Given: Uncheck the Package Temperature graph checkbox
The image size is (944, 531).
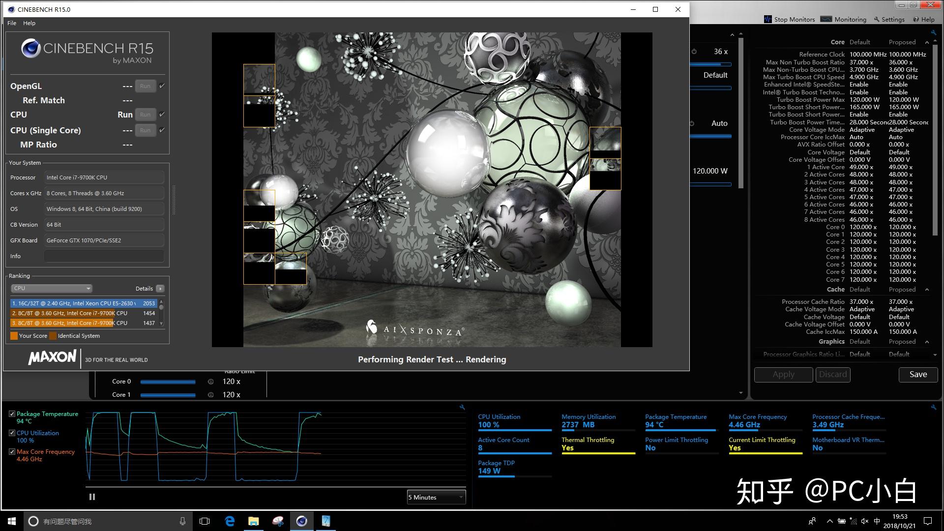Looking at the screenshot, I should tap(12, 414).
